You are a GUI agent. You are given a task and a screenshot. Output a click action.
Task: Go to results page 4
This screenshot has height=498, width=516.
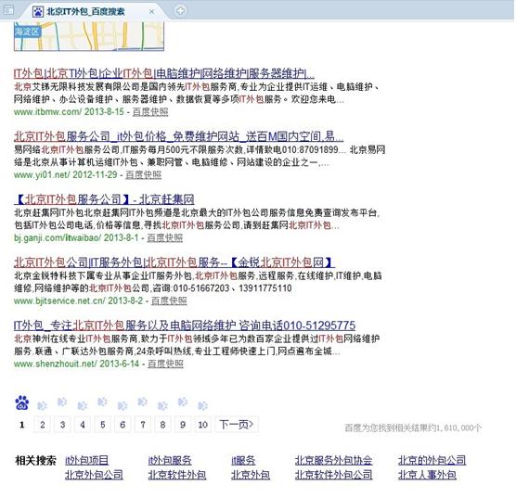tap(83, 425)
